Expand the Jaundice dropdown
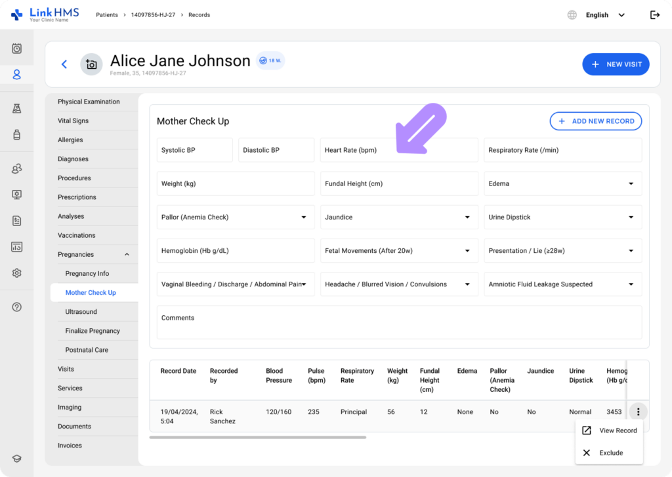Screen dimensions: 672x477 click(x=399, y=218)
